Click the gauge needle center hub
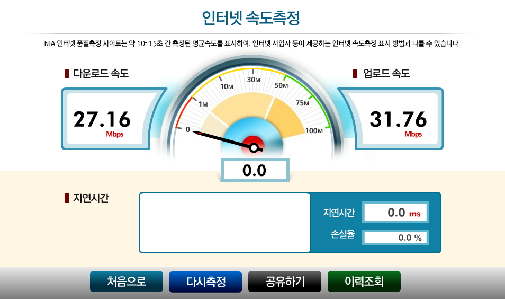505x299 pixels. tap(254, 148)
